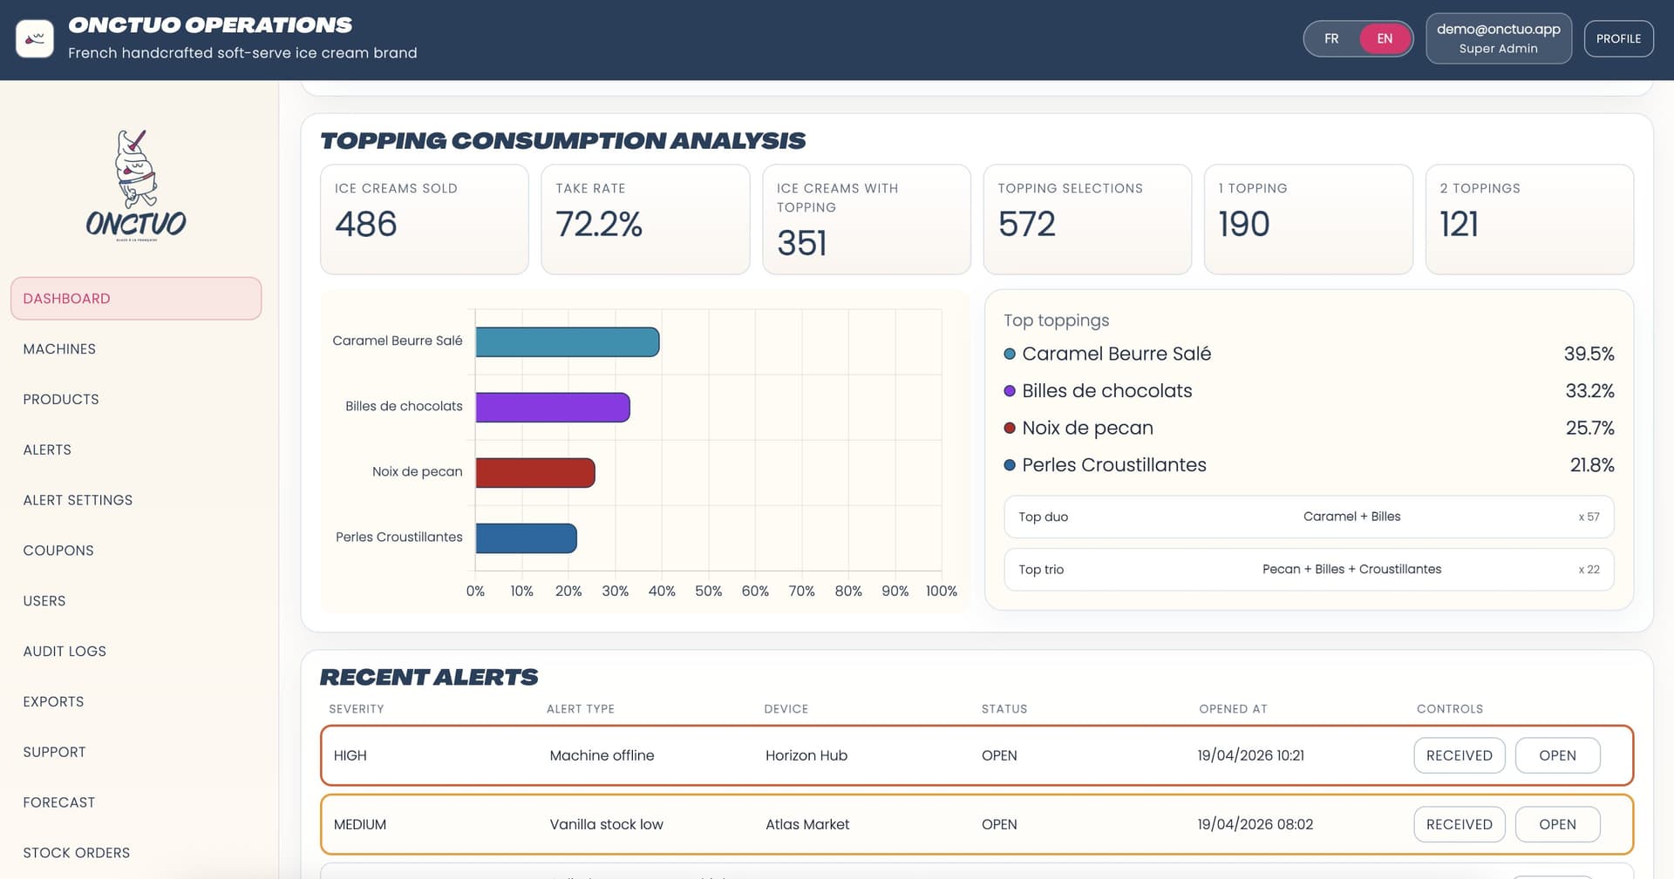Click the Topping Consumption Analysis heading
This screenshot has width=1674, height=879.
(562, 140)
